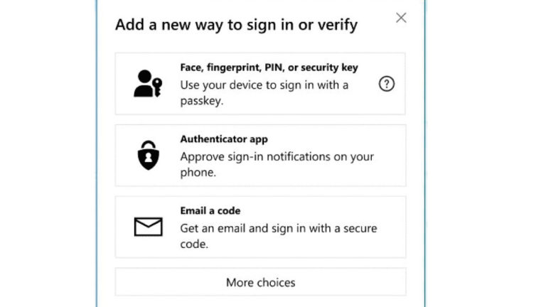Select "Face, fingerprint, PIN, or security key" title

(x=269, y=68)
